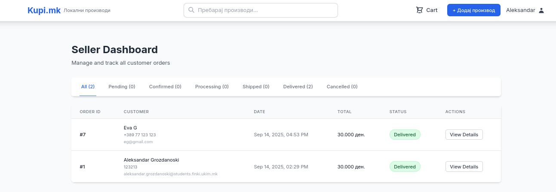Filter by Delivered (2) tab
Screen dimensions: 556x192
(x=298, y=87)
